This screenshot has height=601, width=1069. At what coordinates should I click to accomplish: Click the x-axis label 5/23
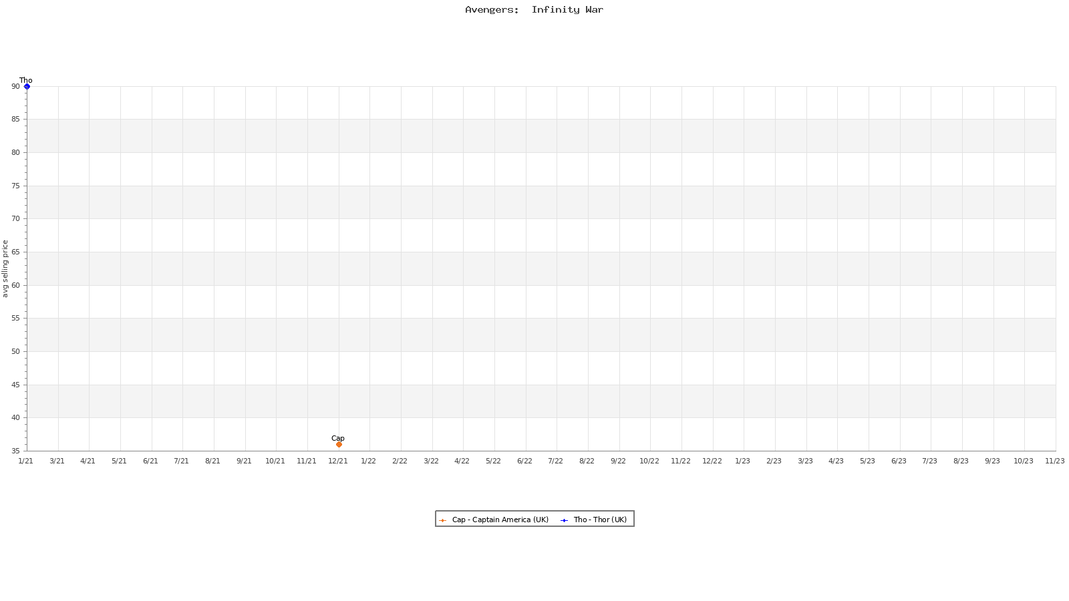coord(867,461)
